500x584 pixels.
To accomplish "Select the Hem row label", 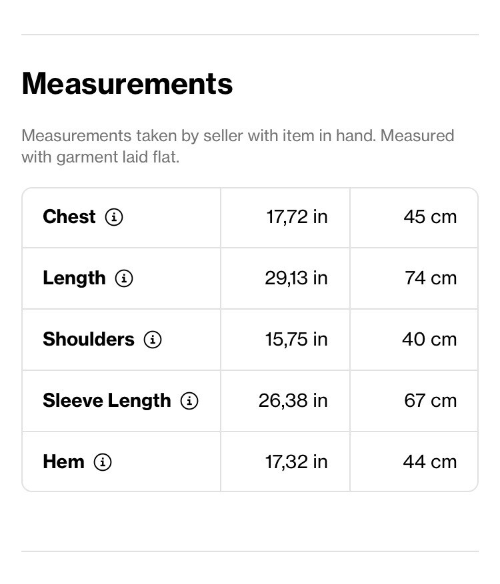I will [x=64, y=462].
